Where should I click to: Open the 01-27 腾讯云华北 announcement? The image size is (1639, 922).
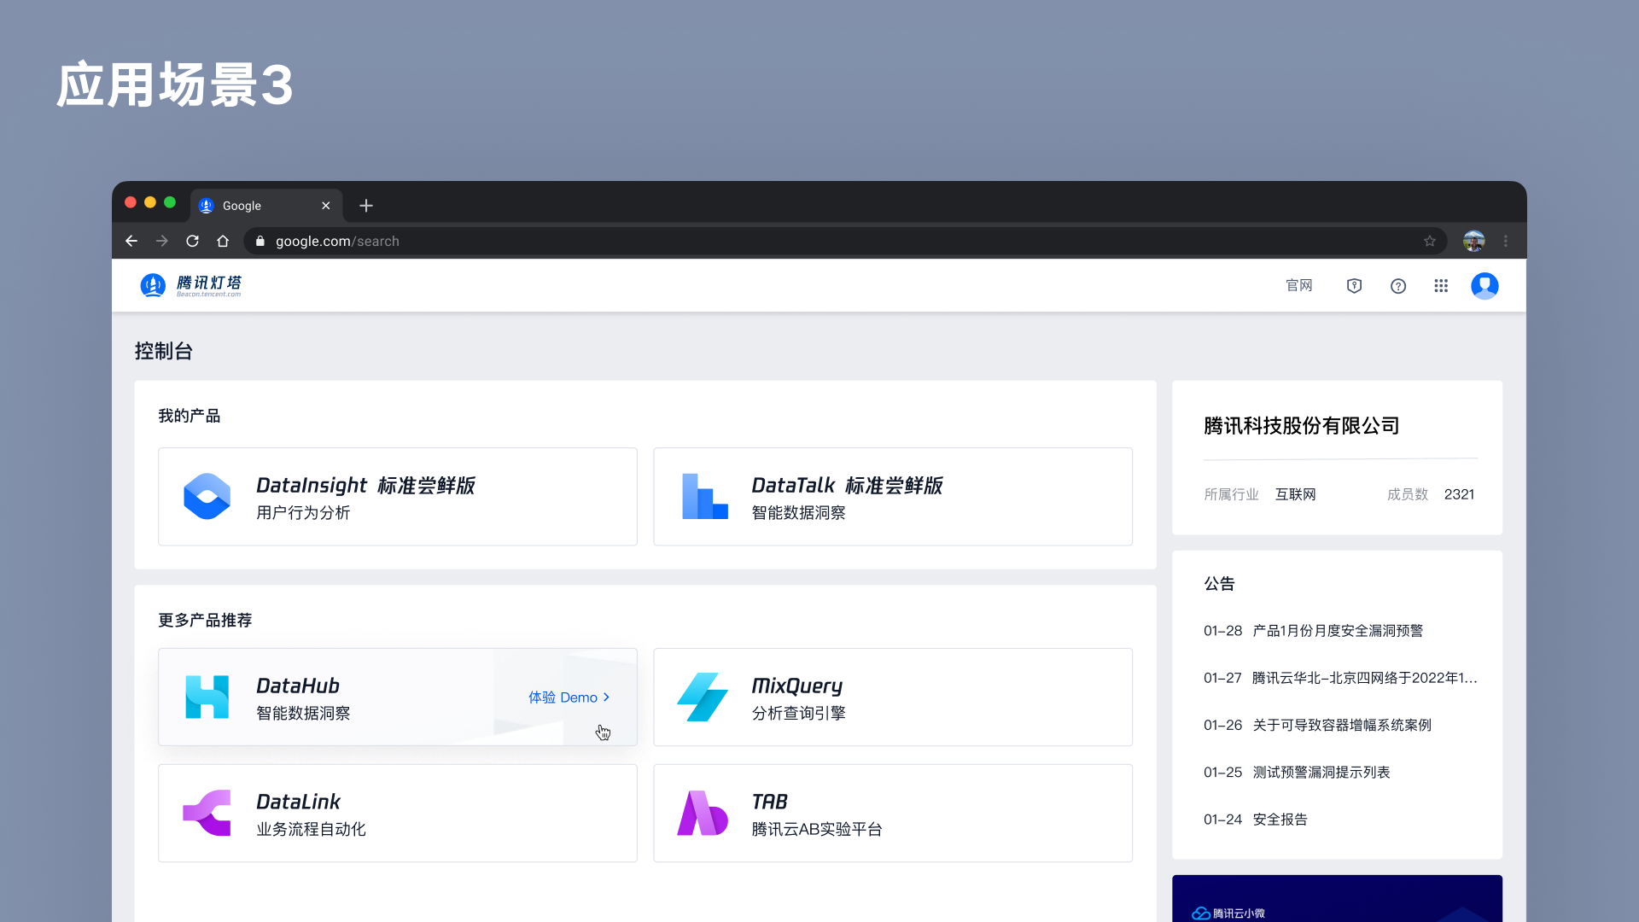(1340, 678)
